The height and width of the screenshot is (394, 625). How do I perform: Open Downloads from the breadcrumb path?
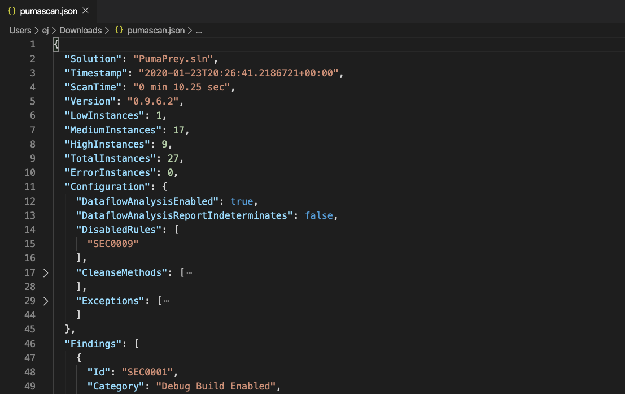pos(80,30)
